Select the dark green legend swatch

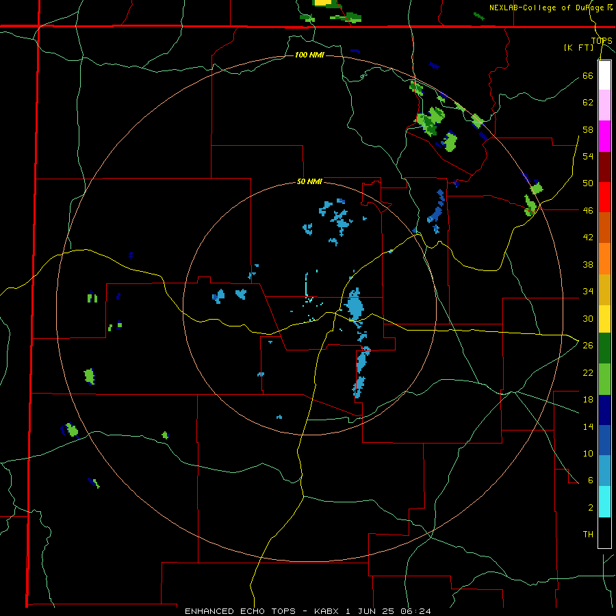(604, 348)
